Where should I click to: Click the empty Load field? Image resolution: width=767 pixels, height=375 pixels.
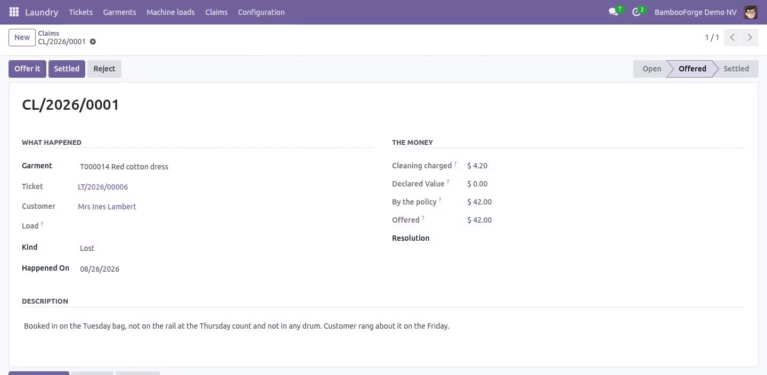(x=226, y=226)
